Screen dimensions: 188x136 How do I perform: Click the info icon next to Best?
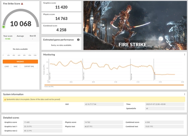click(35, 36)
